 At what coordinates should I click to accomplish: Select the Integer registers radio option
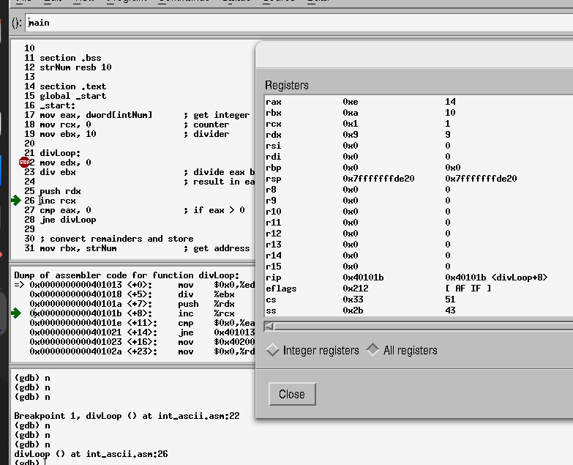coord(312,350)
